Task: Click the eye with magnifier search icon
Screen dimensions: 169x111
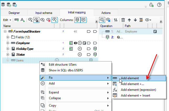Action: tap(30, 20)
